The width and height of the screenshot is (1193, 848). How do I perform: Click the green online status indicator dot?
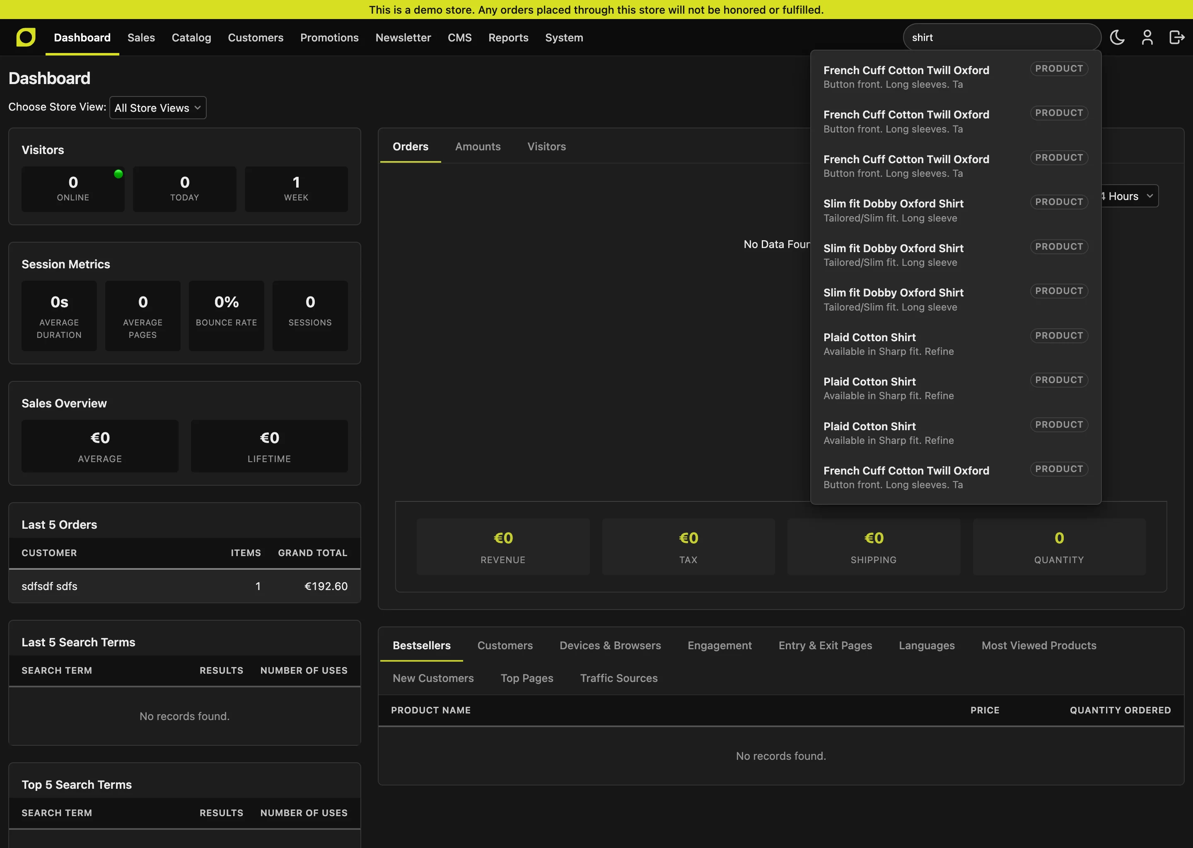118,174
